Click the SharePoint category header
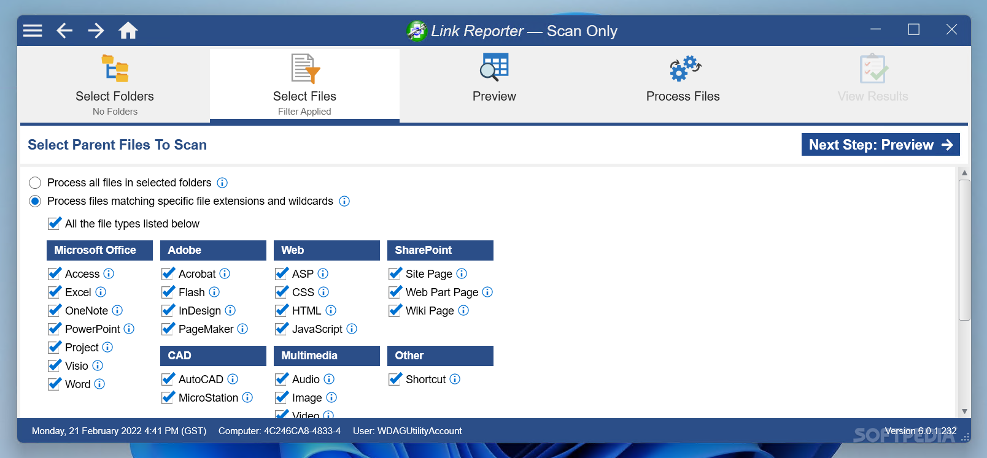The image size is (987, 458). click(x=440, y=250)
